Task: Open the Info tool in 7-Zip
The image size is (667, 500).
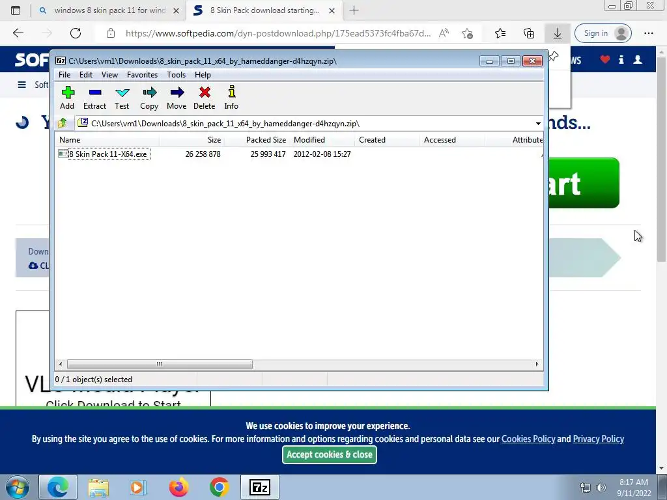Action: pyautogui.click(x=231, y=98)
